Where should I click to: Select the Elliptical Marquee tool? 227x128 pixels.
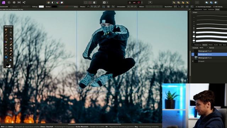click(x=6, y=39)
